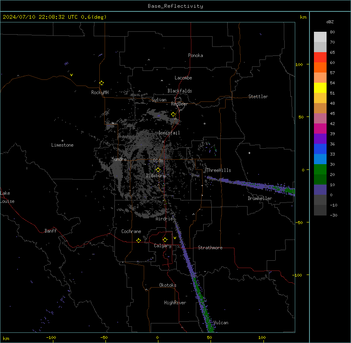Click the 80 label on the dBZ legend
Image resolution: width=351 pixels, height=343 pixels.
point(332,32)
